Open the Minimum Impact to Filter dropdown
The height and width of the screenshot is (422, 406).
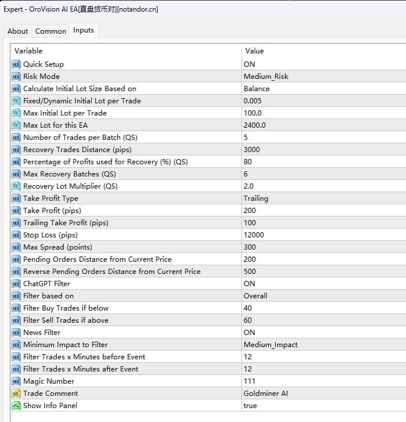270,345
